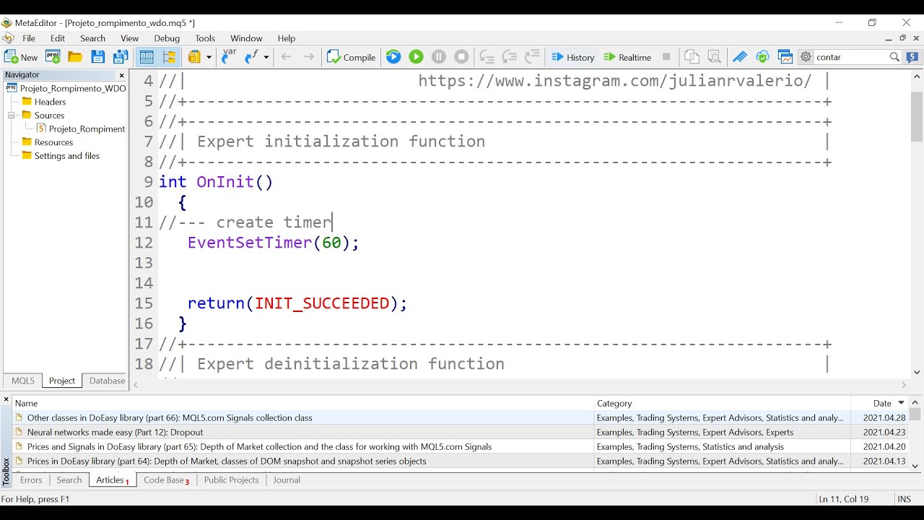Open the Help menu
Screen dimensions: 924x520
[287, 38]
